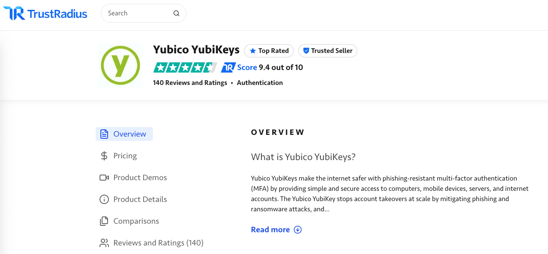
Task: Click the Yubico green Y product logo
Action: pos(120,65)
